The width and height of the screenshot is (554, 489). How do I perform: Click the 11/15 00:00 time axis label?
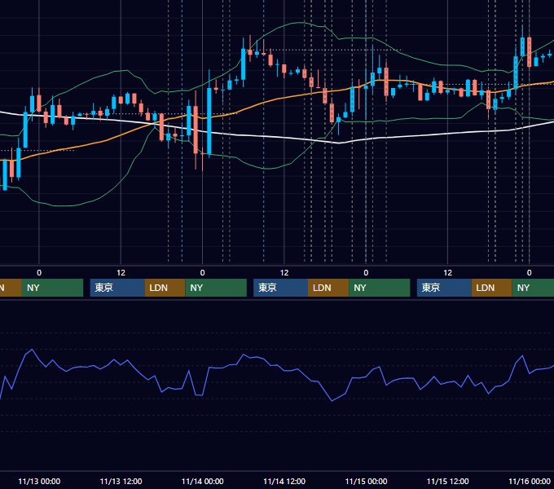point(366,481)
